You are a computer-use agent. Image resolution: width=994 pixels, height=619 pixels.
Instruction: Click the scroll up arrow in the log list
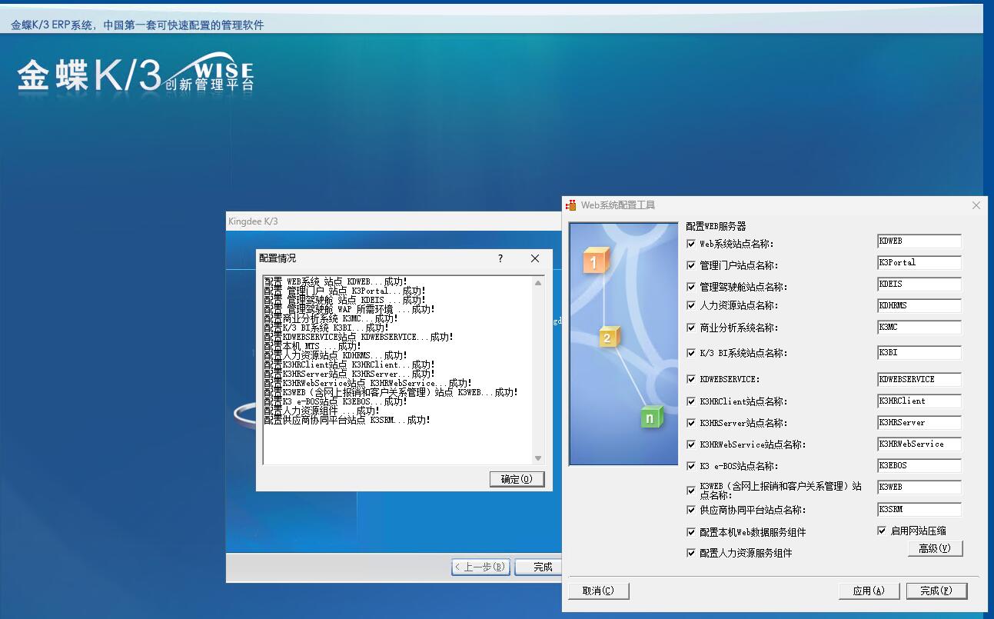pos(538,283)
